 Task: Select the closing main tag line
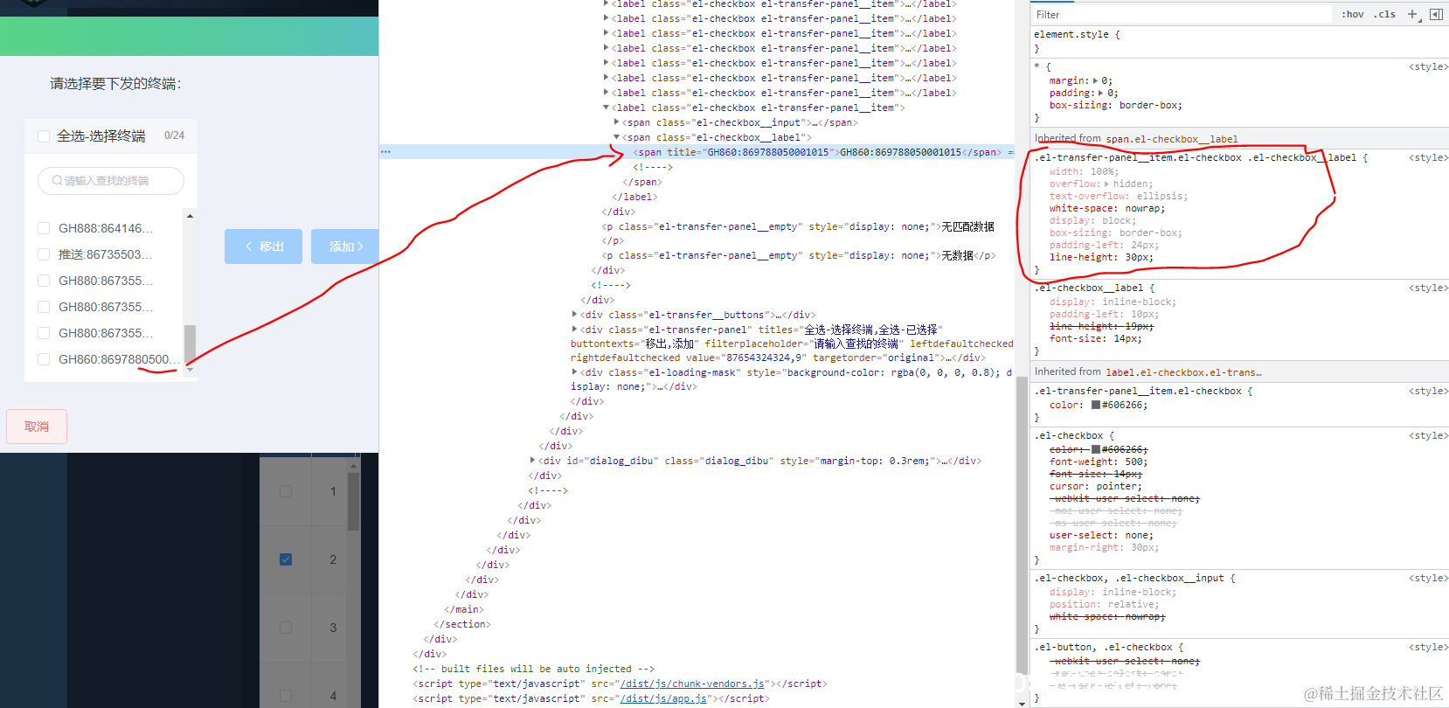click(x=464, y=609)
